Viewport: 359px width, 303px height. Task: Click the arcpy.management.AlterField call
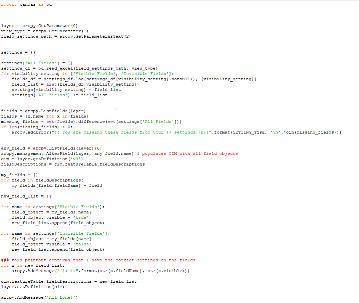pos(67,153)
